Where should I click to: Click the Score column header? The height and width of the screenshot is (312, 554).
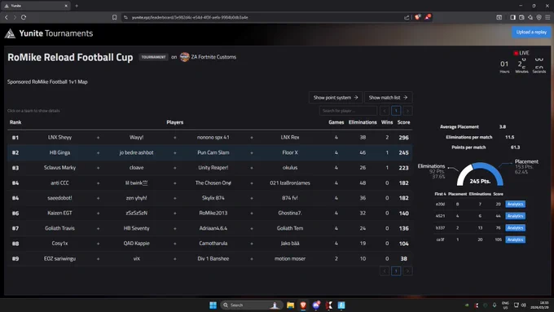[x=403, y=122]
